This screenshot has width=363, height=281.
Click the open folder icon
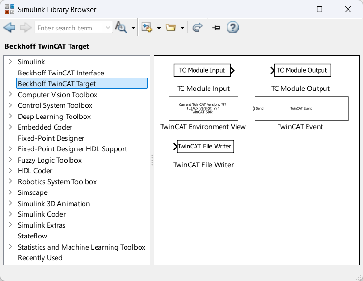(x=170, y=28)
